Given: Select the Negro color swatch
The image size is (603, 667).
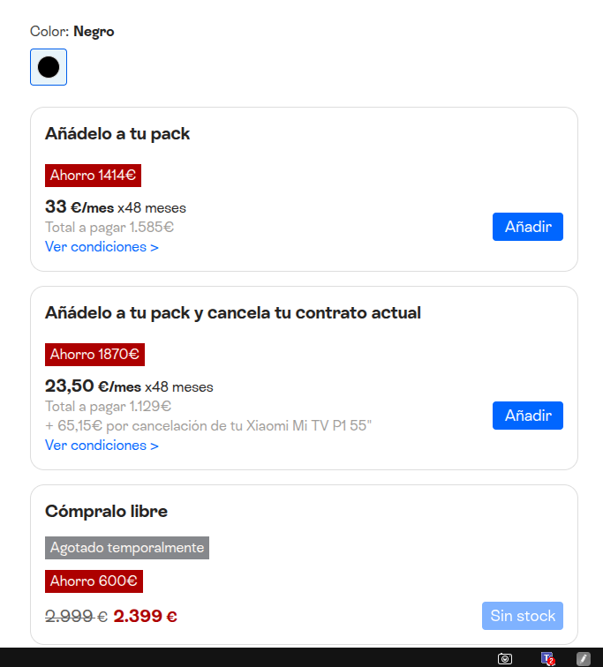Looking at the screenshot, I should 49,67.
